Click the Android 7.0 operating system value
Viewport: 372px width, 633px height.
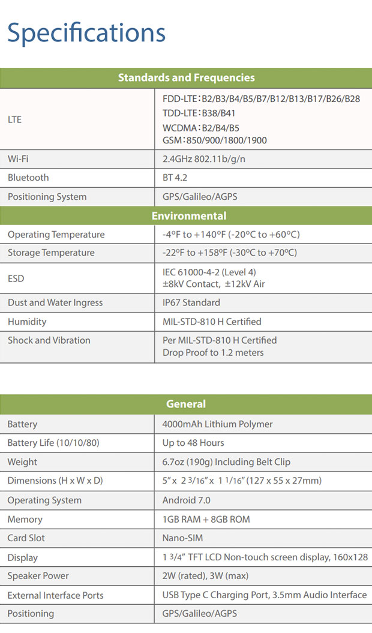pos(187,500)
